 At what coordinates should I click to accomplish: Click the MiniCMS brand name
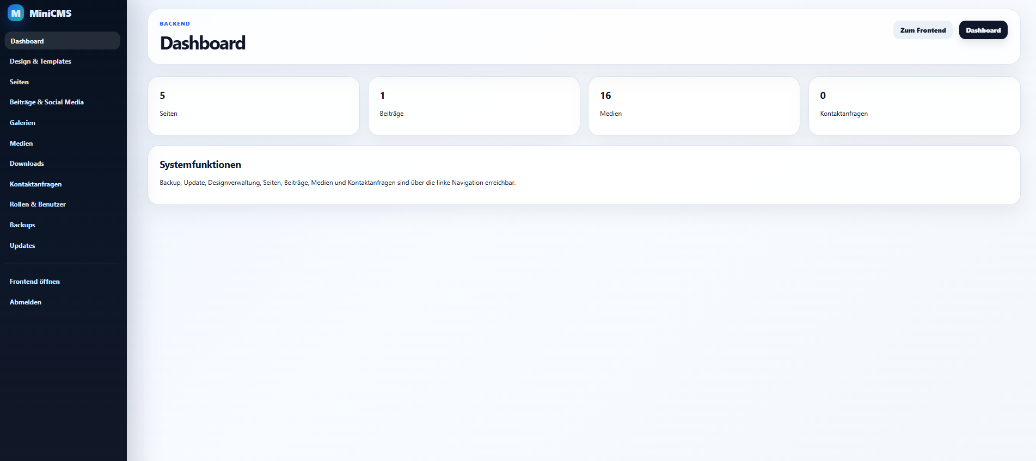coord(51,14)
